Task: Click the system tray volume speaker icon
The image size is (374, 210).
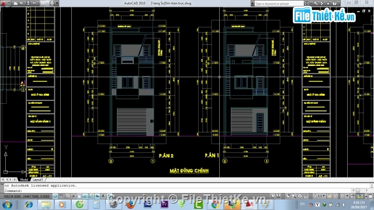Action: (x=344, y=205)
